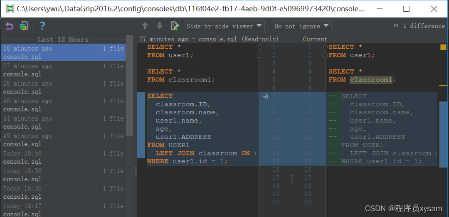Select the Today 16:17 revision

pos(63,210)
